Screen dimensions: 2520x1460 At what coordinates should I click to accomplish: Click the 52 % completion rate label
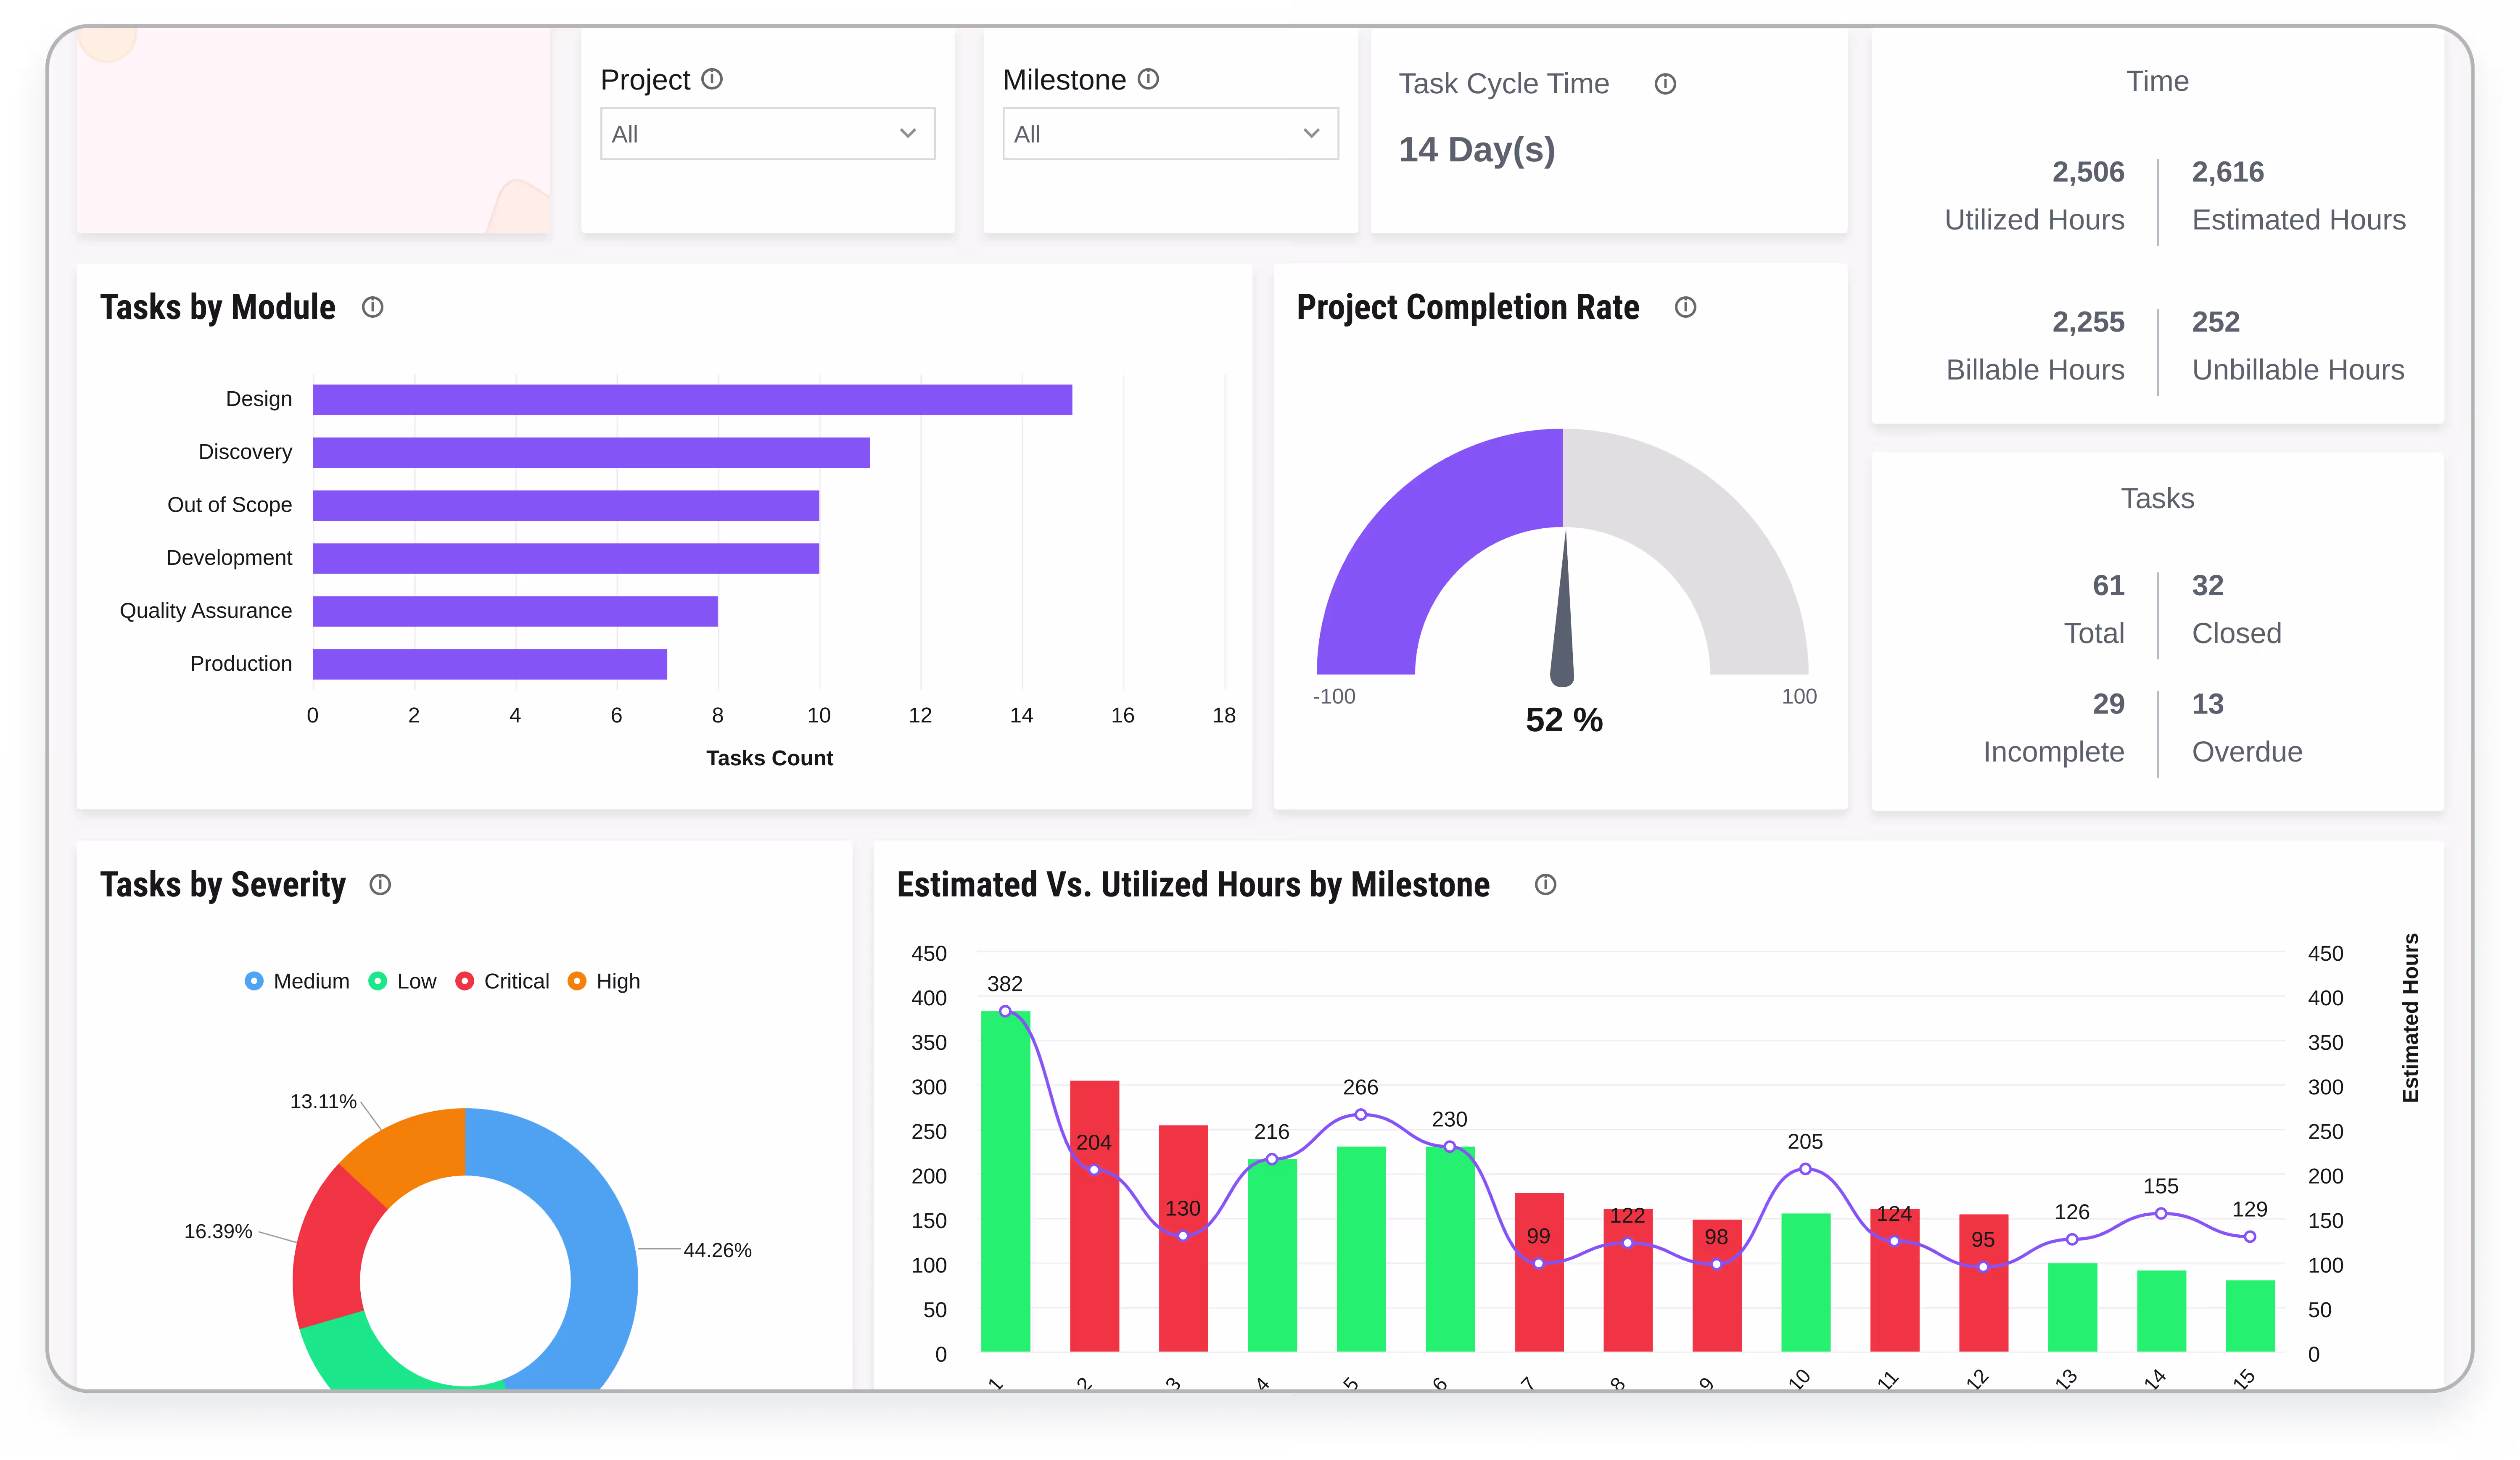pyautogui.click(x=1564, y=719)
